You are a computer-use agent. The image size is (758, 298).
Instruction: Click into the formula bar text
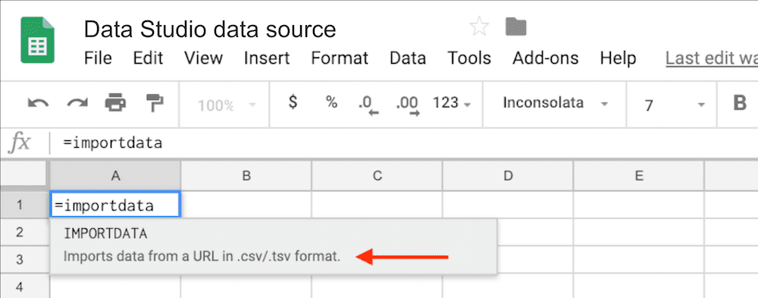coord(113,143)
